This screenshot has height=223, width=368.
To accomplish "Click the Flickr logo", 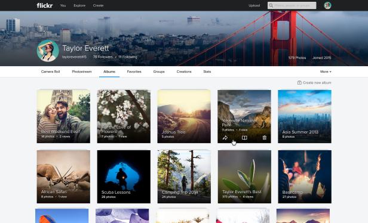I will [x=45, y=5].
